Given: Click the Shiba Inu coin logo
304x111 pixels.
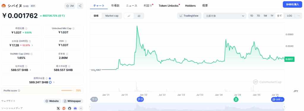Looking at the screenshot, I should [x=4, y=6].
